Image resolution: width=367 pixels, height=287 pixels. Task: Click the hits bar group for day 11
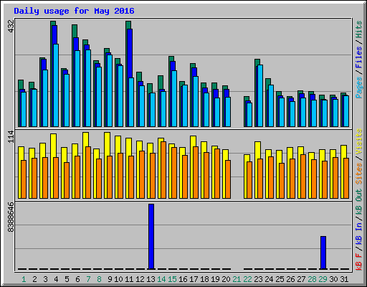(x=130, y=74)
